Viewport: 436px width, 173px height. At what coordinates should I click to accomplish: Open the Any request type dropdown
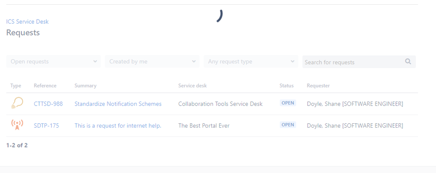tap(251, 61)
